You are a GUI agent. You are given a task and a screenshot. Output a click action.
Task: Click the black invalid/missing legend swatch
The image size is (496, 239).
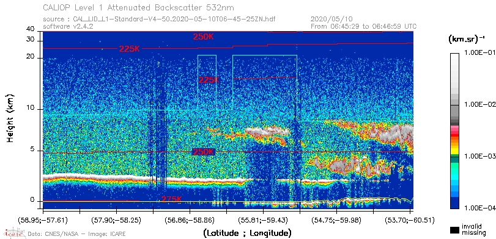tap(454, 230)
